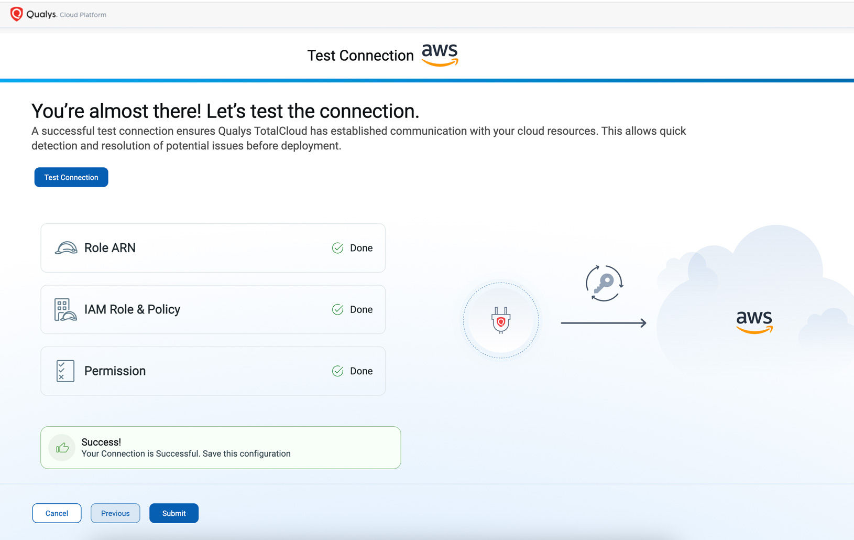The height and width of the screenshot is (540, 854).
Task: Click the IAM Role & Policy Done checkmark
Action: coord(338,310)
